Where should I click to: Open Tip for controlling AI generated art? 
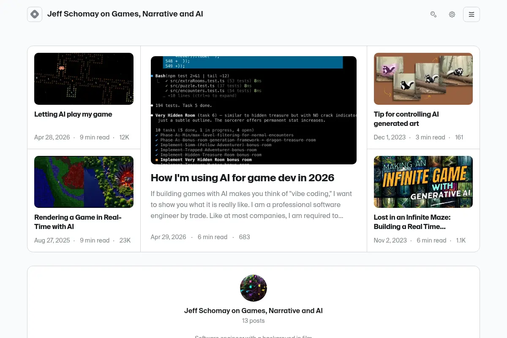pyautogui.click(x=406, y=119)
